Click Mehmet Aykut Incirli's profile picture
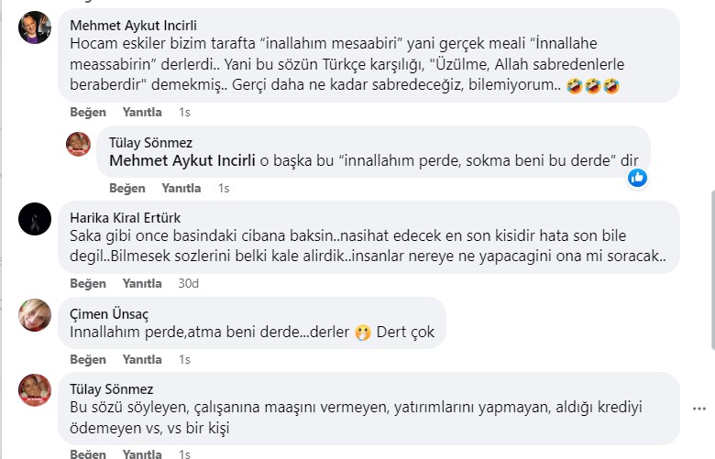 pyautogui.click(x=36, y=30)
